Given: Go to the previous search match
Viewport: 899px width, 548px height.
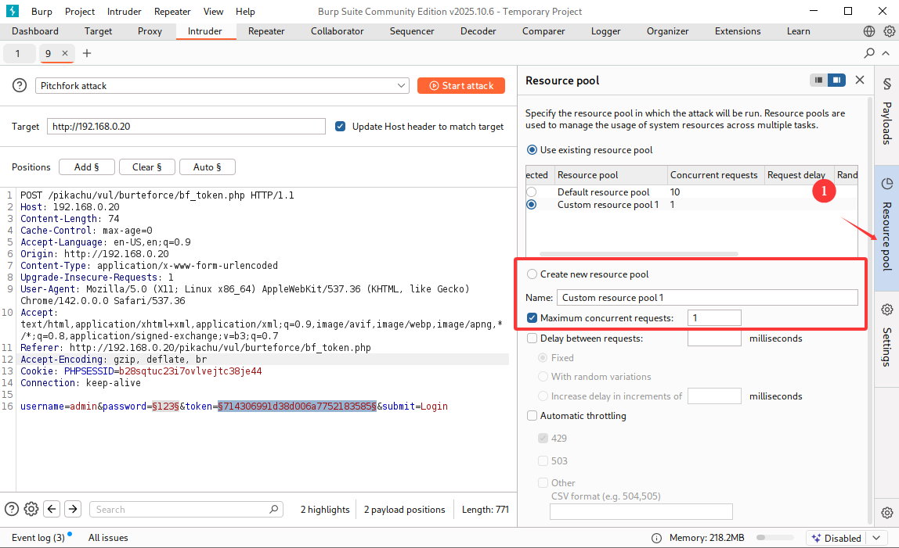Looking at the screenshot, I should click(52, 509).
